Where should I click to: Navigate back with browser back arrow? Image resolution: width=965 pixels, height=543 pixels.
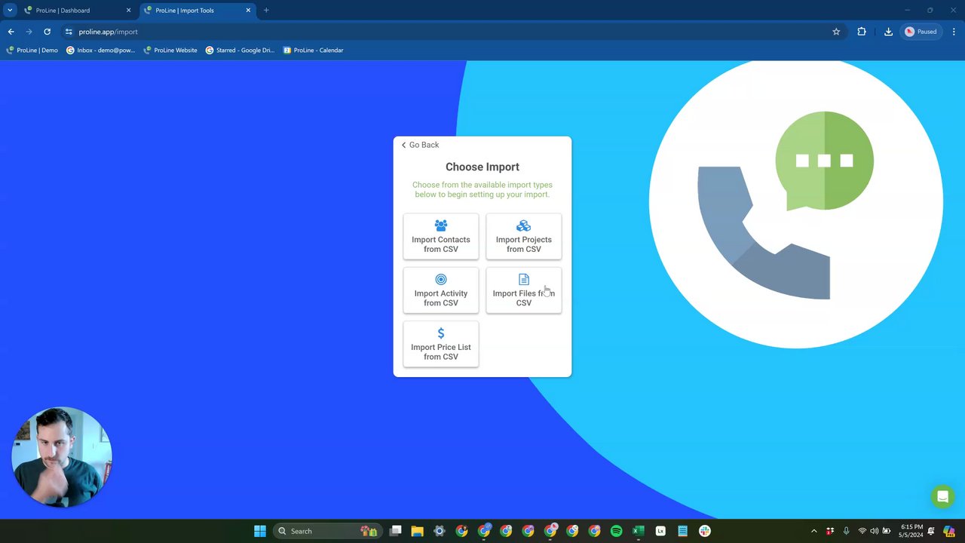coord(11,32)
